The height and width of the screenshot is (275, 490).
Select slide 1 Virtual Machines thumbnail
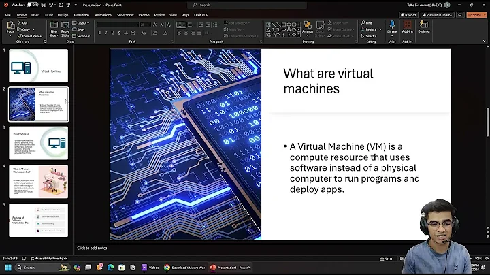point(38,65)
